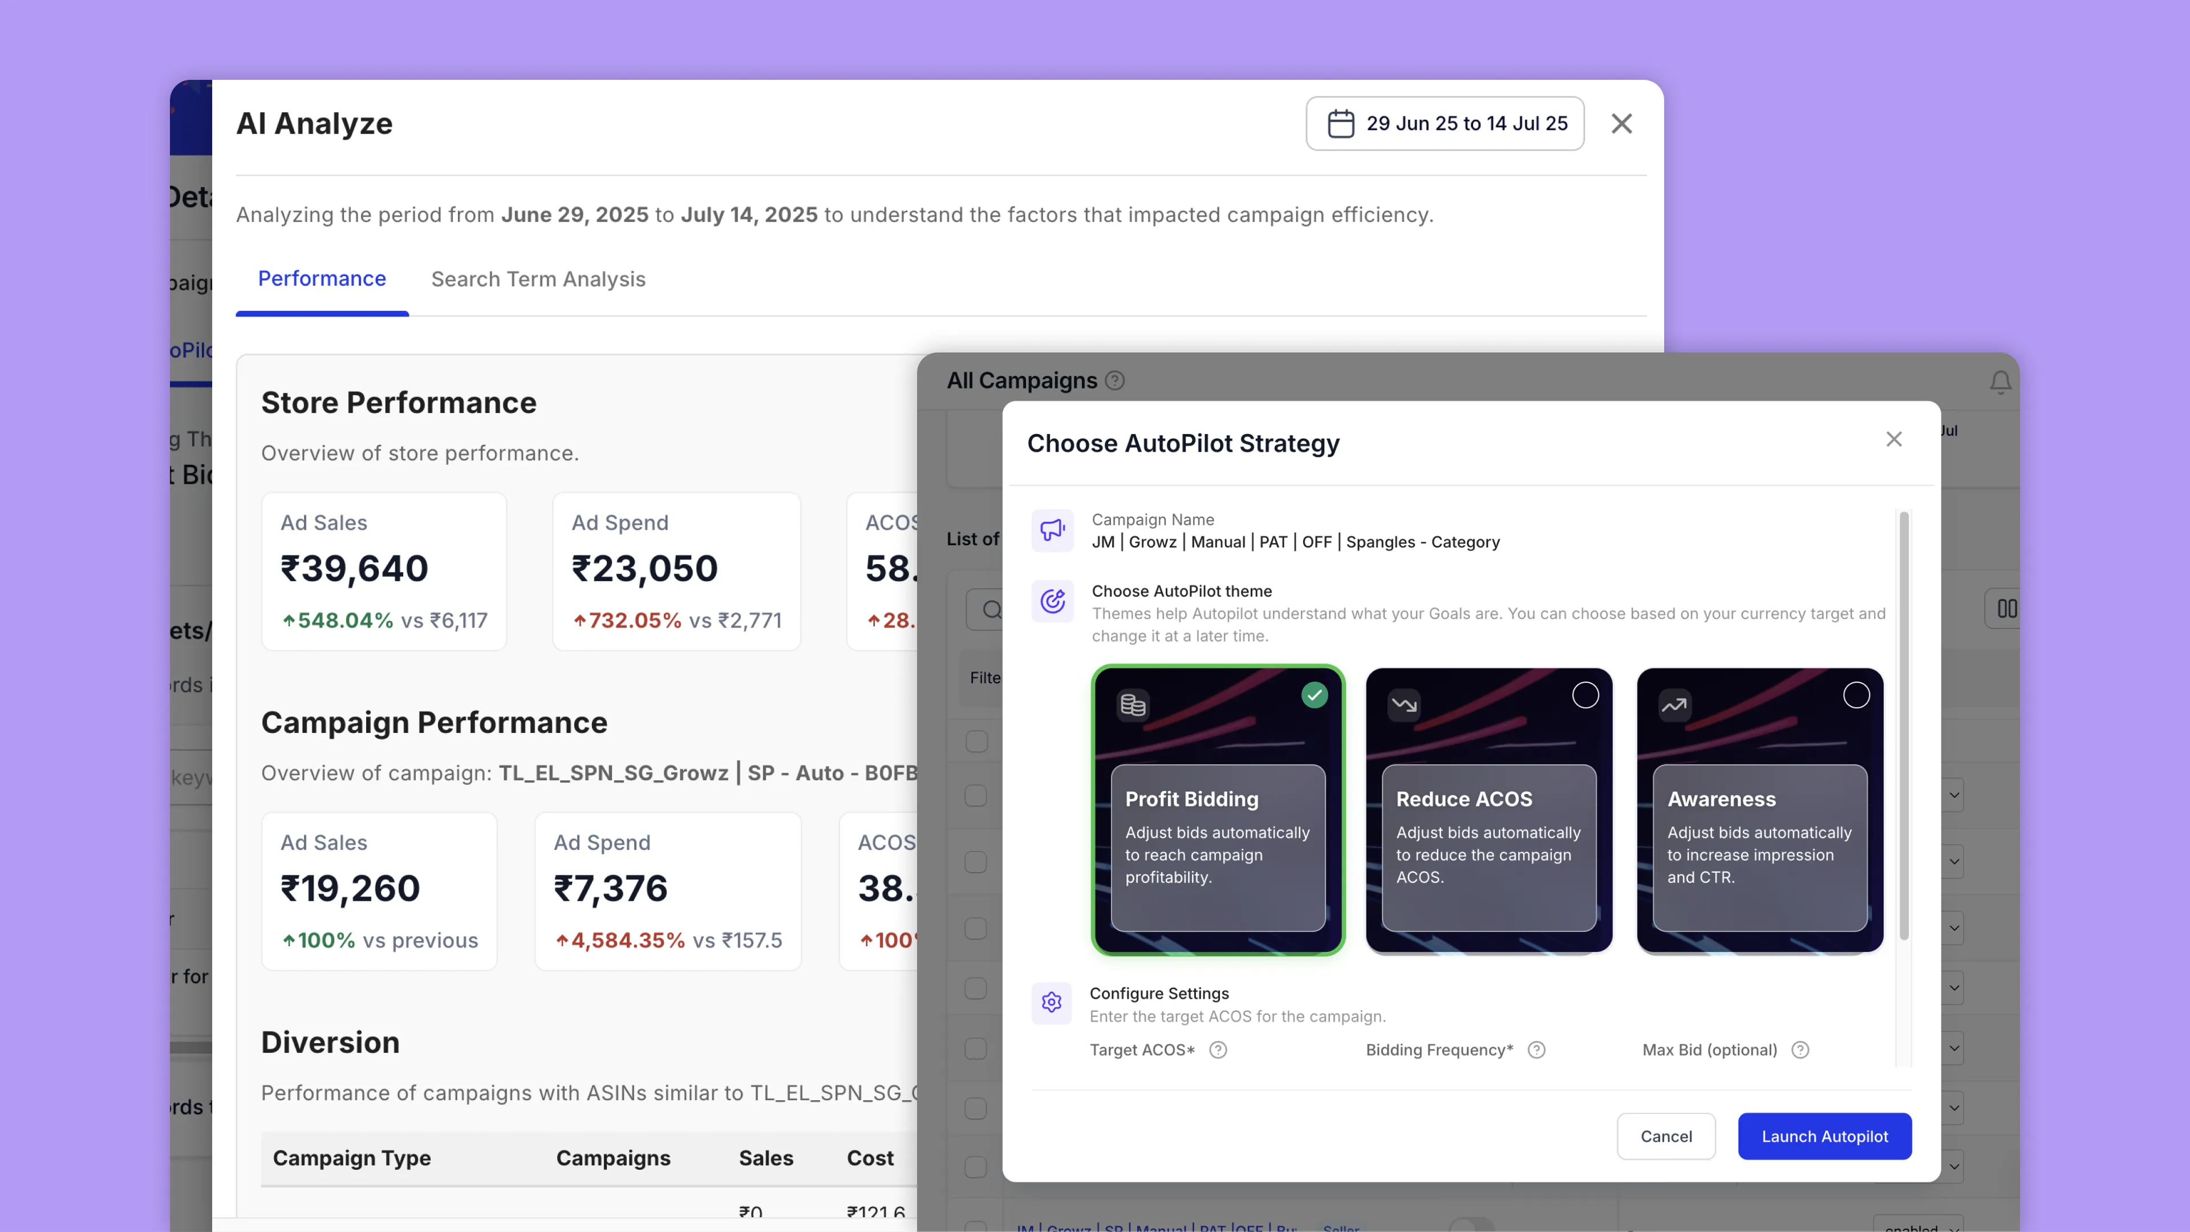Switch to the Performance tab
Screen dimensions: 2190x1232
pos(321,279)
